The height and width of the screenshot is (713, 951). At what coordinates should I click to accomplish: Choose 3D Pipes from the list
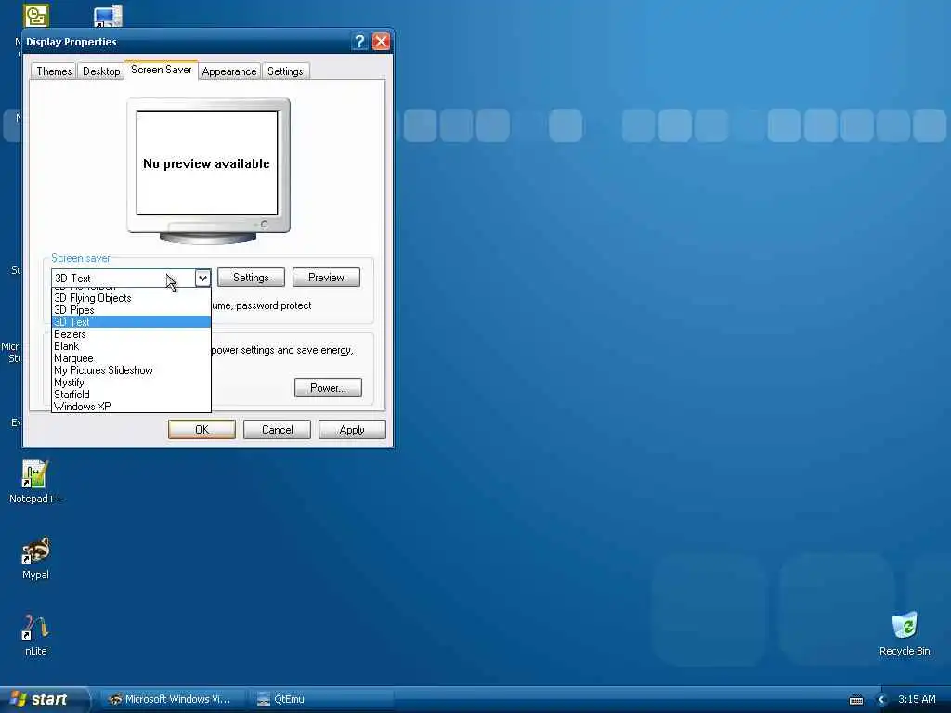(131, 310)
